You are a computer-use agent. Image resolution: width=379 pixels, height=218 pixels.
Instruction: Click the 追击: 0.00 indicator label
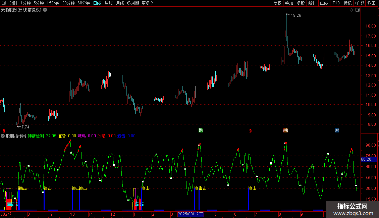click(126, 136)
